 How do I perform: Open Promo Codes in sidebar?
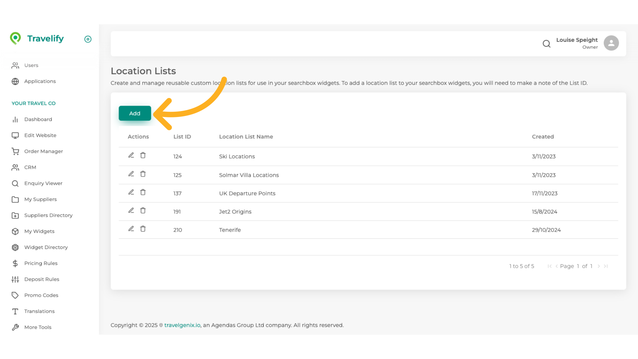click(41, 295)
